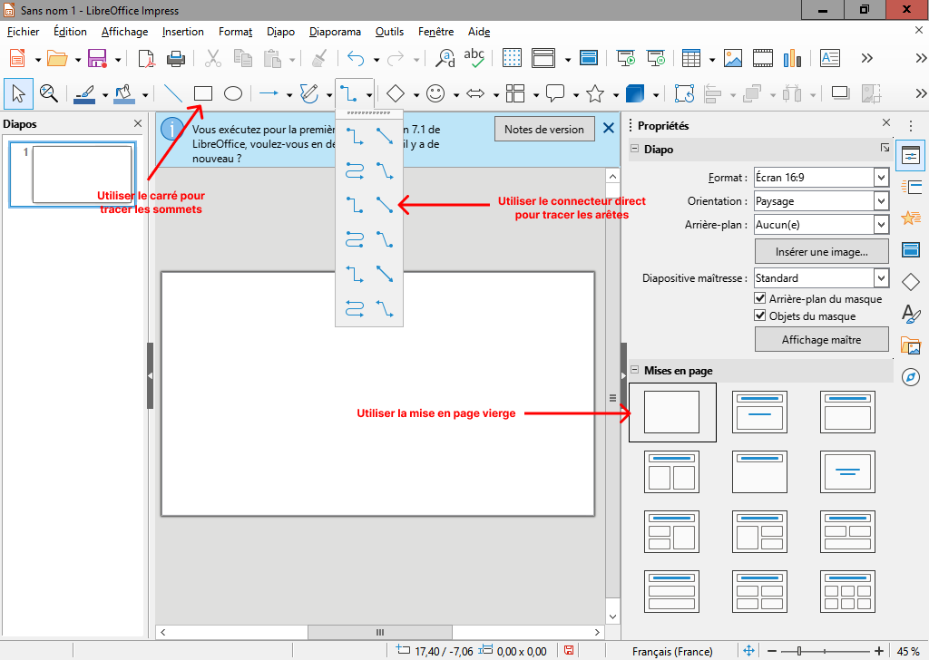The height and width of the screenshot is (660, 929).
Task: Select the Ellipse drawing tool
Action: (233, 93)
